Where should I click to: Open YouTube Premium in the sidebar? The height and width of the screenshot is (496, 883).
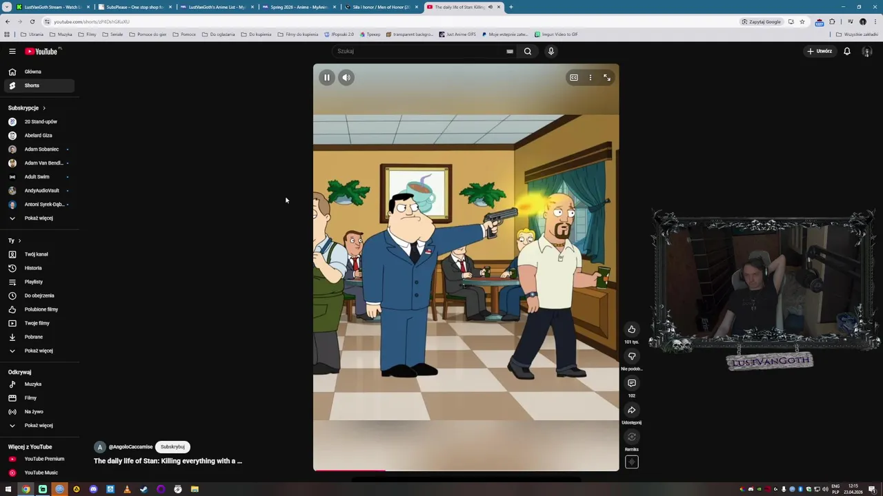(x=38, y=459)
